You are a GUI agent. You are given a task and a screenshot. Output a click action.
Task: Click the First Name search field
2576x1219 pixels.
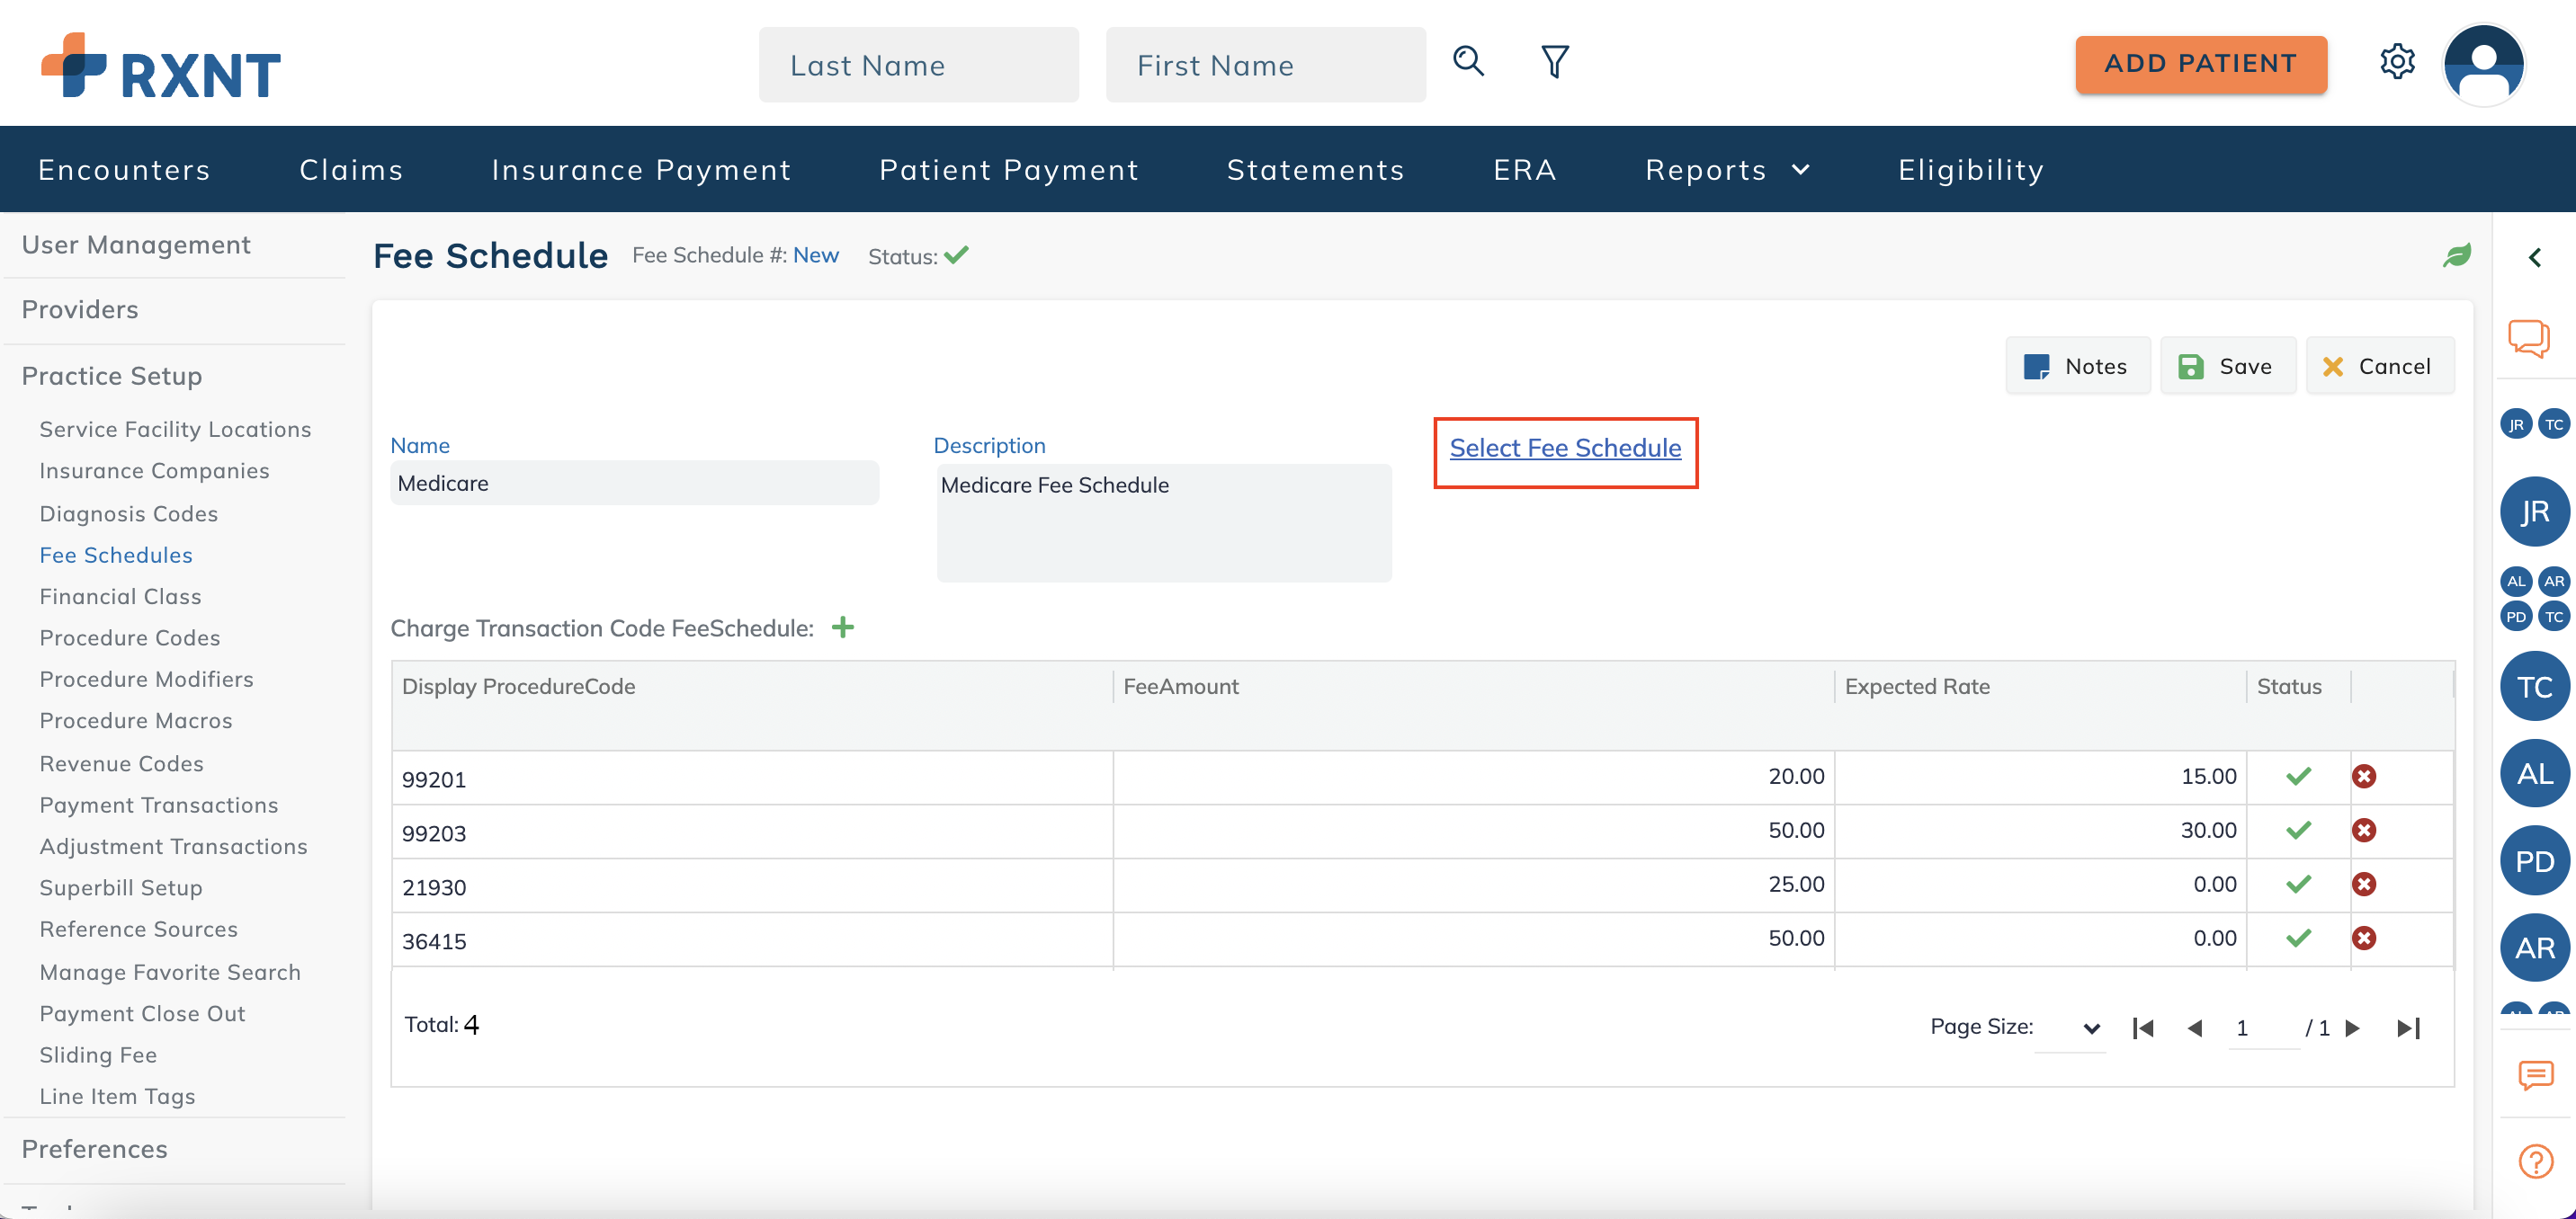1265,65
